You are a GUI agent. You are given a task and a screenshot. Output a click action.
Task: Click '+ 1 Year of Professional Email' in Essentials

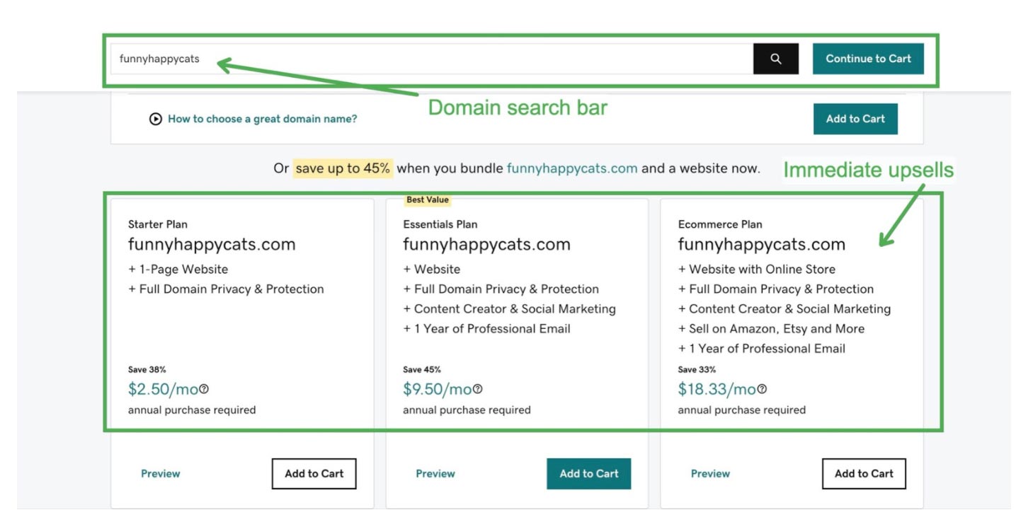pos(487,329)
